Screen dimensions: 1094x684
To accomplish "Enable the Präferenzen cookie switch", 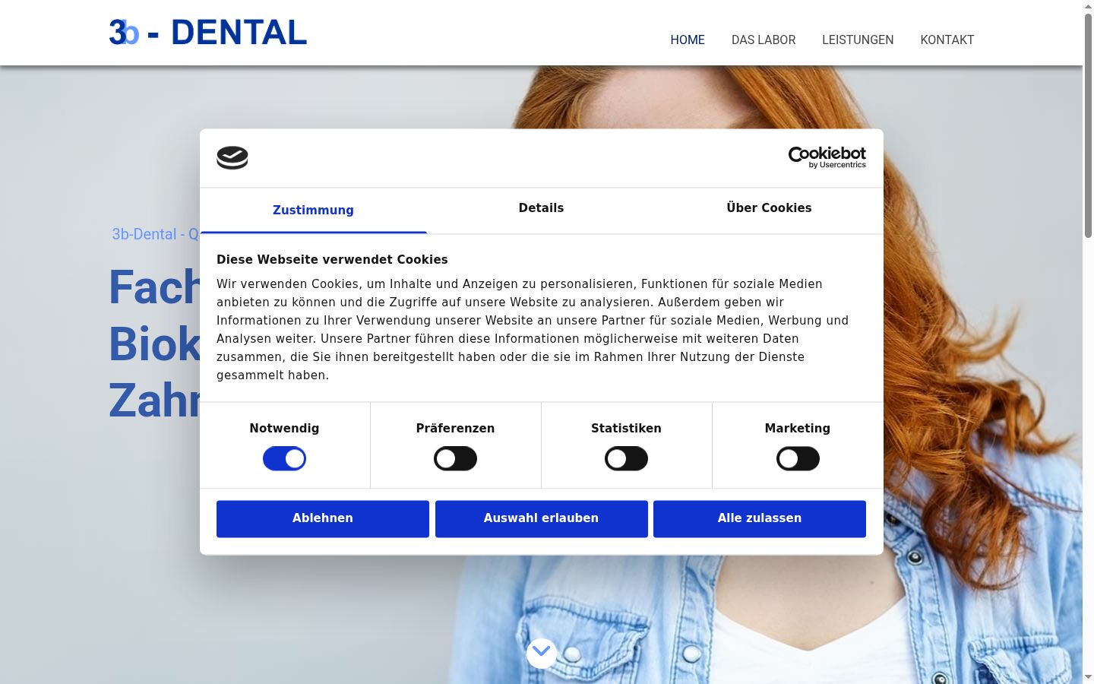I will coord(455,458).
